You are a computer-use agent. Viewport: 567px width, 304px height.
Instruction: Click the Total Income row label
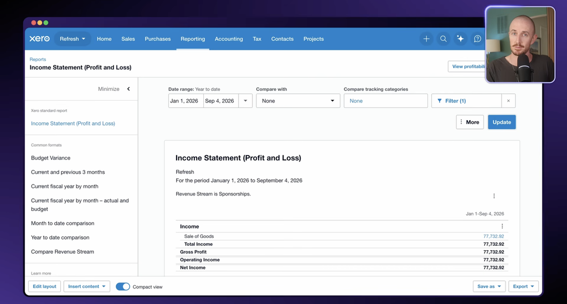point(198,244)
